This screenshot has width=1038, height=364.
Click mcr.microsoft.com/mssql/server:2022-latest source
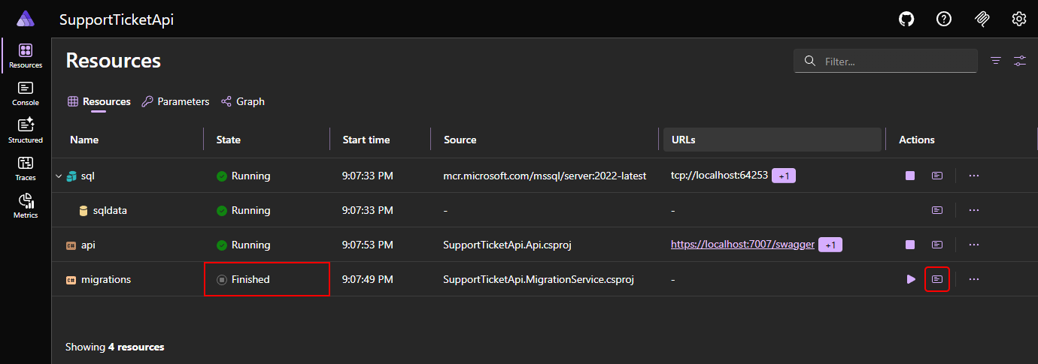[545, 176]
